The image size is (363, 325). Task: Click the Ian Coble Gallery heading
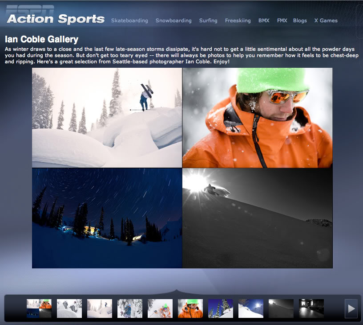(42, 39)
